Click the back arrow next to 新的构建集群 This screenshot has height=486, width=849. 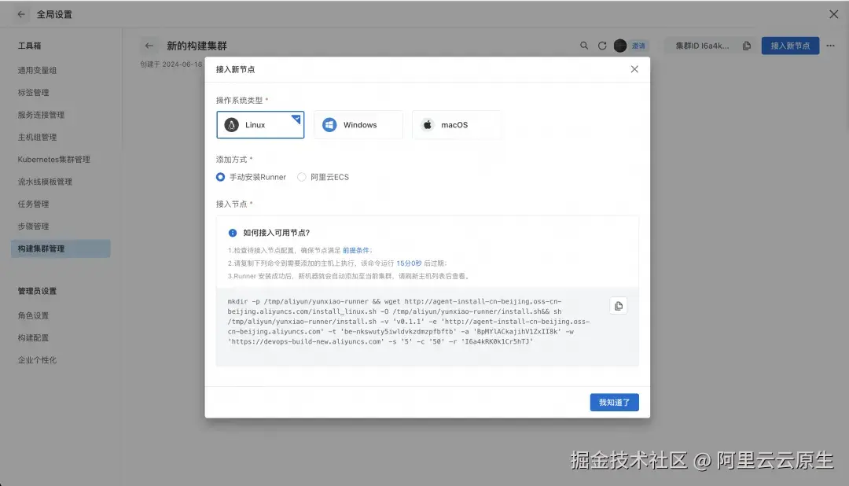[149, 46]
